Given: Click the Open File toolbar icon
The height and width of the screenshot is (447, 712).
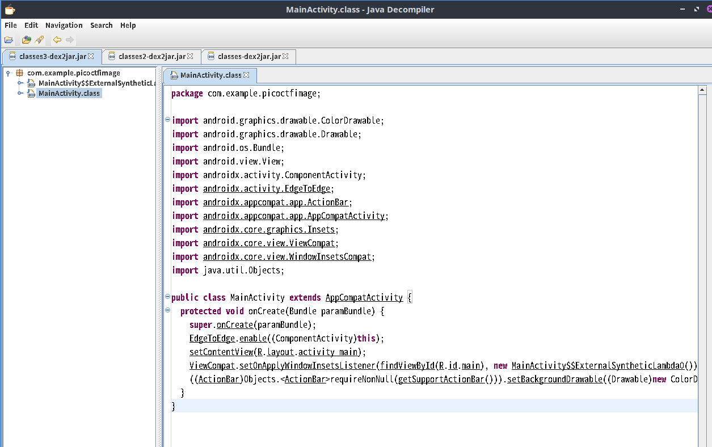Looking at the screenshot, I should (x=9, y=40).
